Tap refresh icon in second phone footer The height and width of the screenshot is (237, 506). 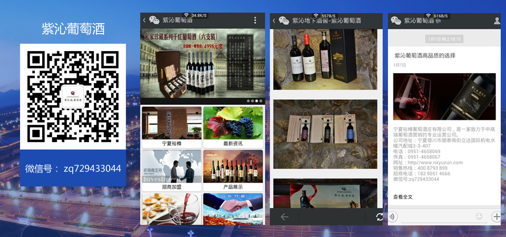379,217
